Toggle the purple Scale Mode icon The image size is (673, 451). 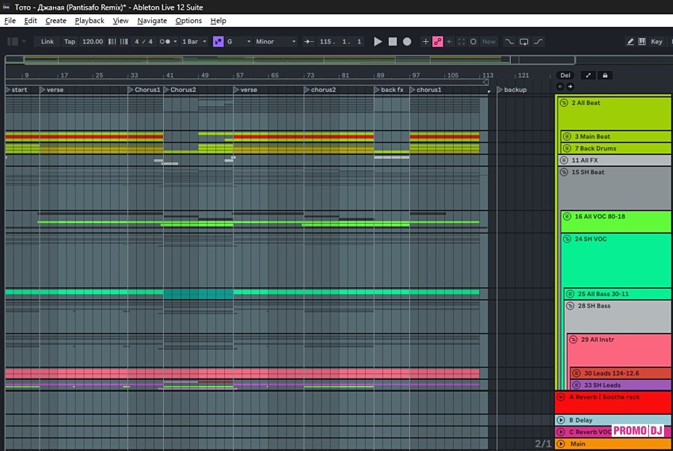(218, 42)
